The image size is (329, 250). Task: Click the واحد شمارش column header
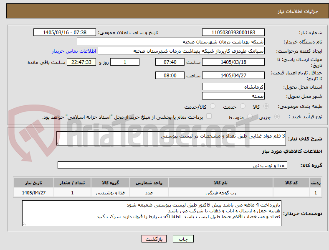click(149, 183)
